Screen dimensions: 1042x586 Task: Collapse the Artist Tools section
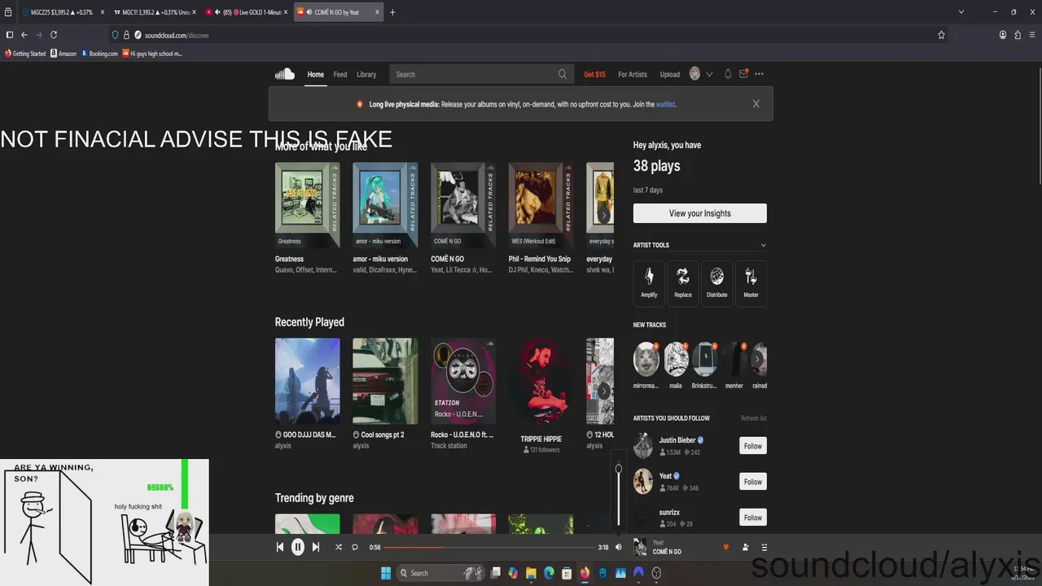point(763,245)
